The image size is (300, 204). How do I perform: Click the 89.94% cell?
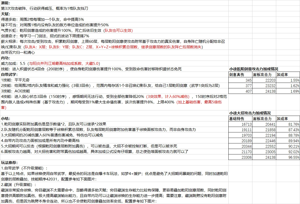click(288, 141)
